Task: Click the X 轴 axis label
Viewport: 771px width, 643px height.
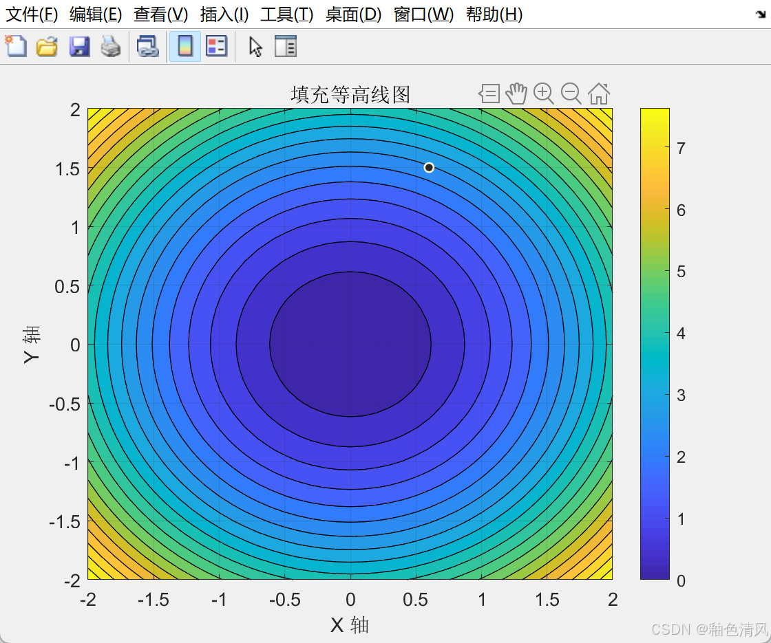Action: point(350,625)
